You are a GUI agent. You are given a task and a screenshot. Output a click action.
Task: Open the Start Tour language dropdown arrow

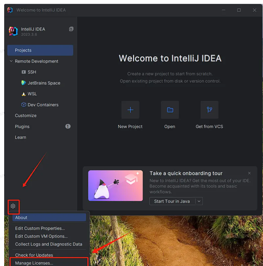point(199,201)
